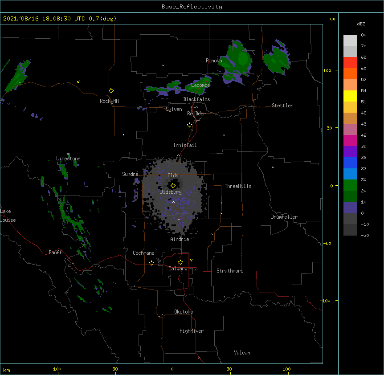The width and height of the screenshot is (384, 375).
Task: Click the Lake Louise label
Action: coord(8,216)
